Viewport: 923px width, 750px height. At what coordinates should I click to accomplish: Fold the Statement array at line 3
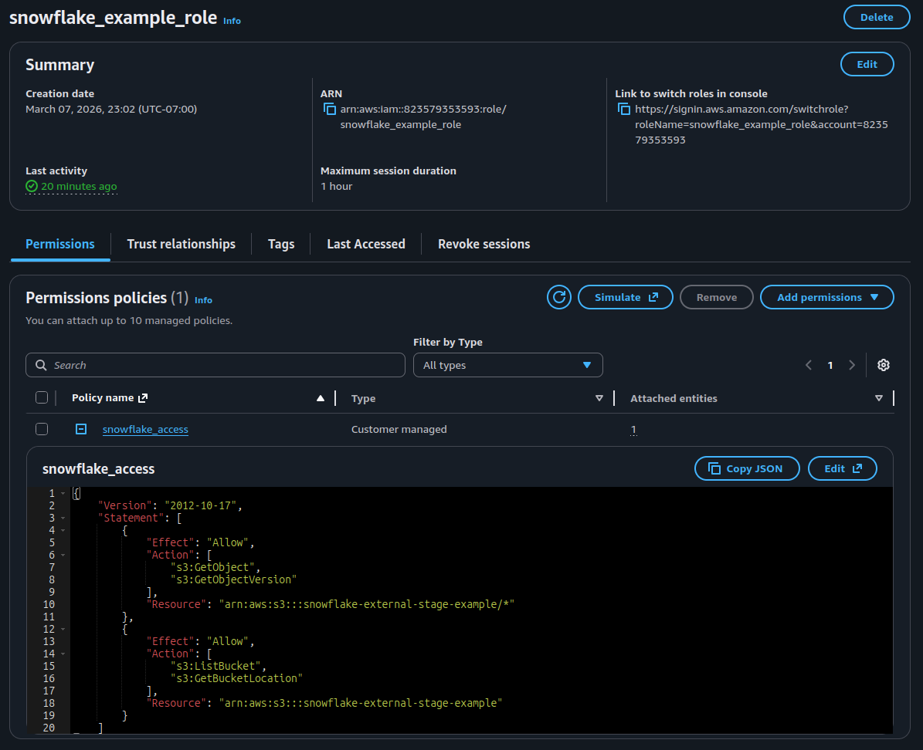(63, 519)
